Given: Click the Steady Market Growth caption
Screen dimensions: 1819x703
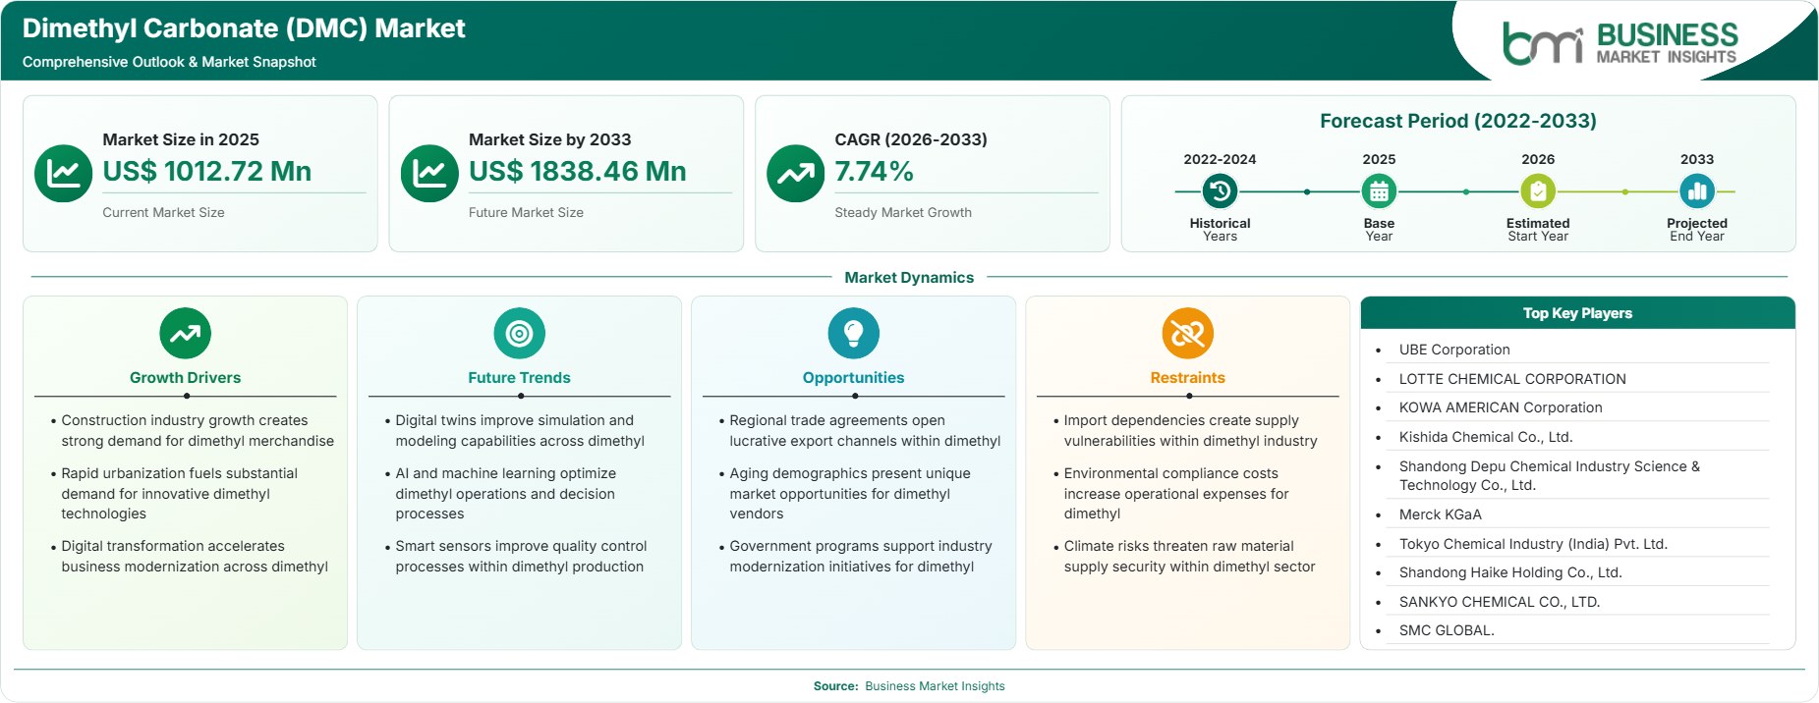Looking at the screenshot, I should point(903,212).
